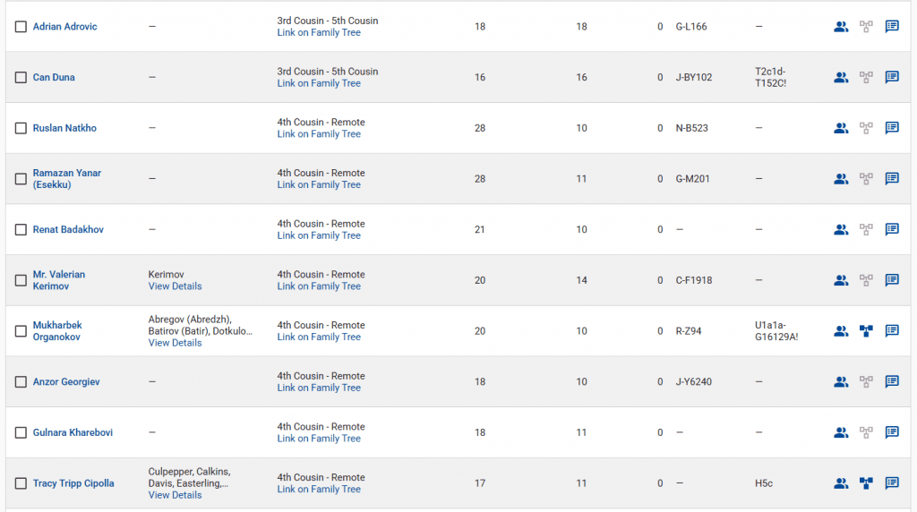Expand View Details under Culpepper, Calkins surnames

(175, 495)
